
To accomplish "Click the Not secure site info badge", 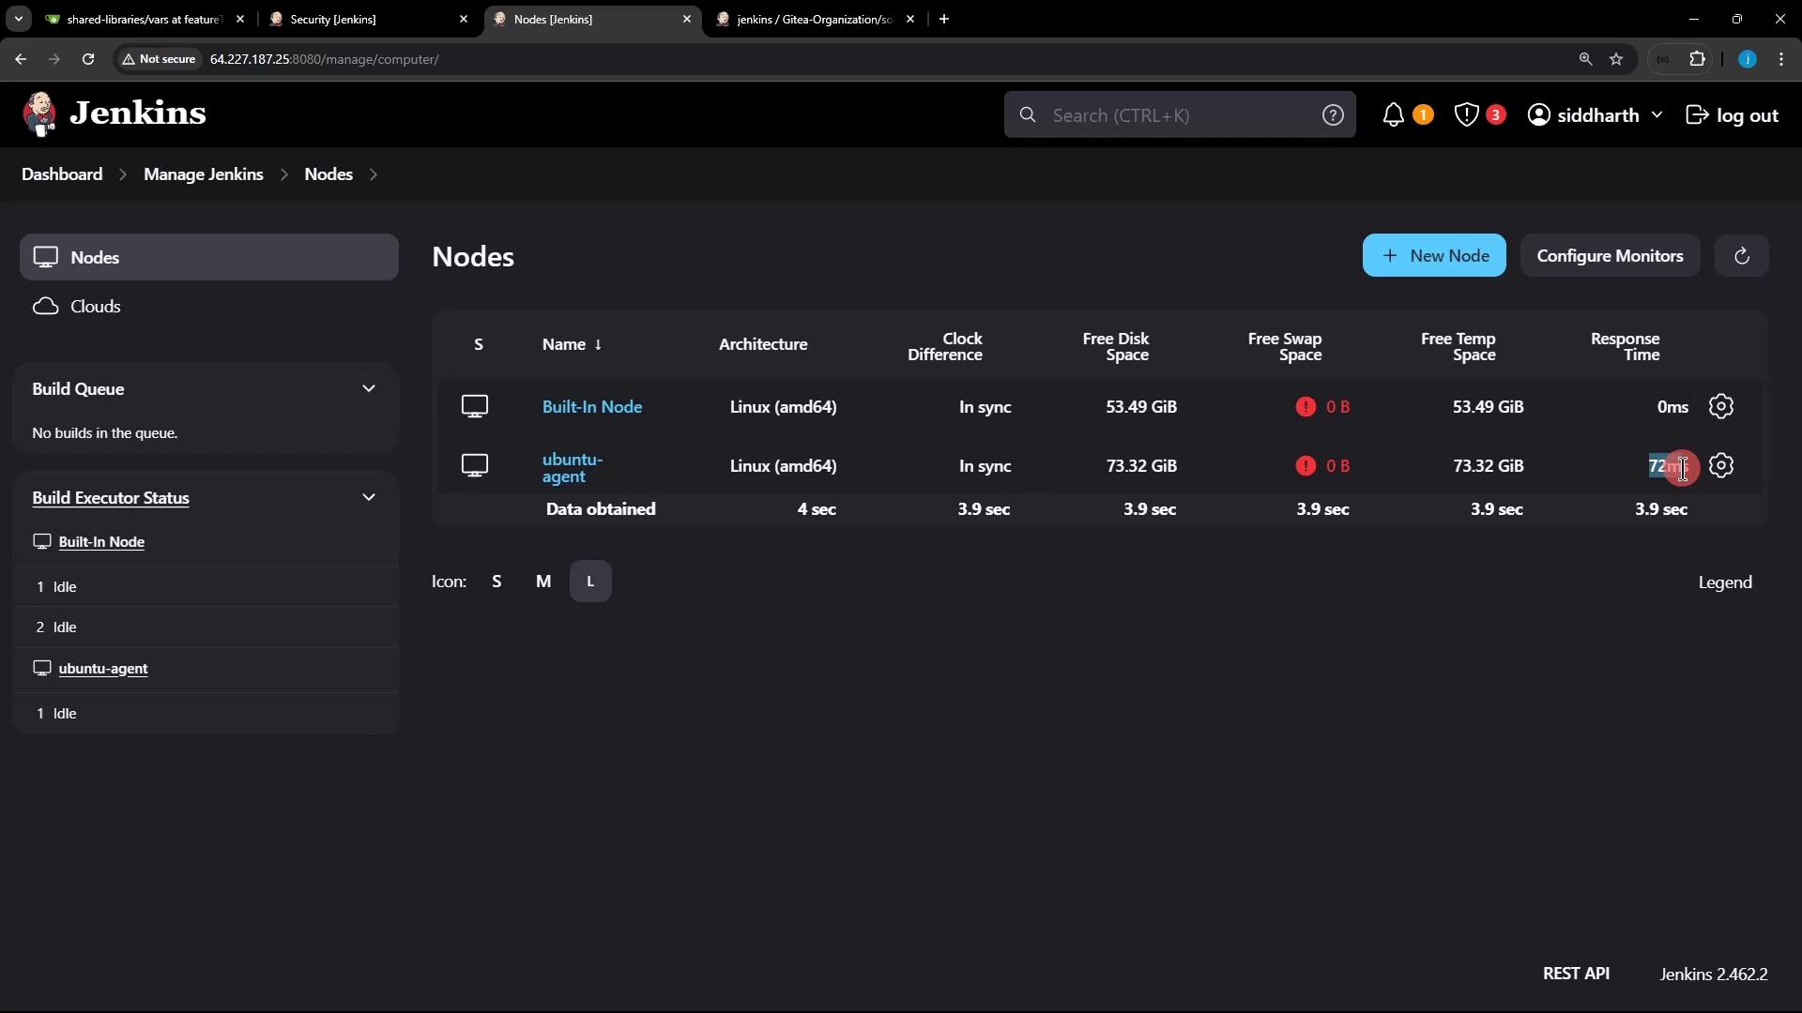I will [159, 59].
